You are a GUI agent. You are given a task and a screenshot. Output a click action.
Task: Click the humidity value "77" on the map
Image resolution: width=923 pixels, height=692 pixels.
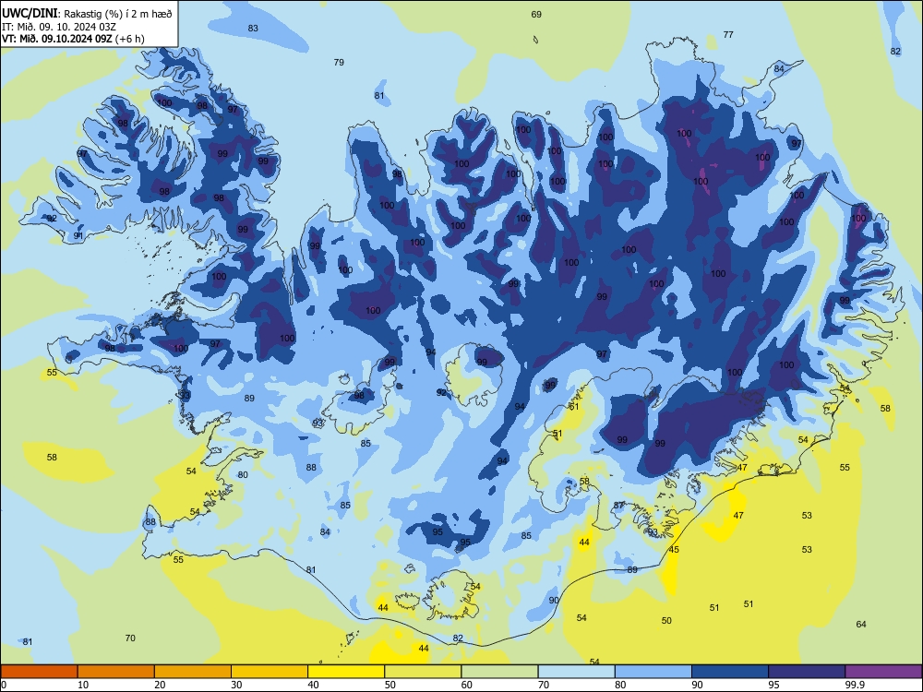(x=728, y=35)
